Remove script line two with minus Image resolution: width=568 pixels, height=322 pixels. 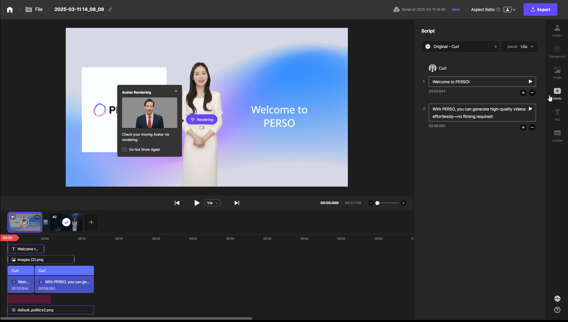click(x=532, y=127)
